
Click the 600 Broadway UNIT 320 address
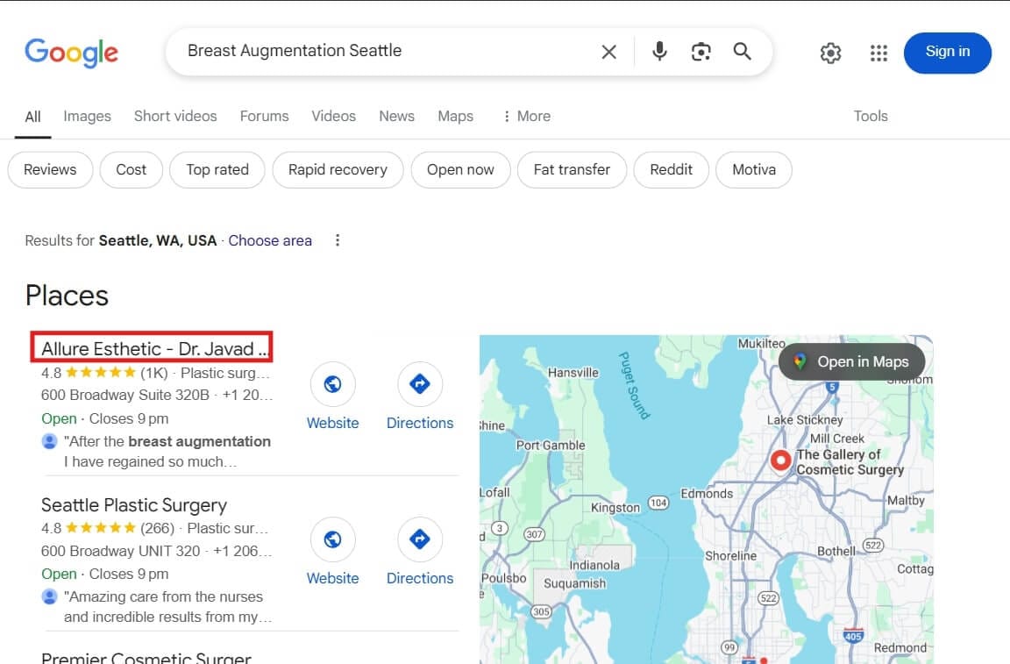(x=120, y=551)
